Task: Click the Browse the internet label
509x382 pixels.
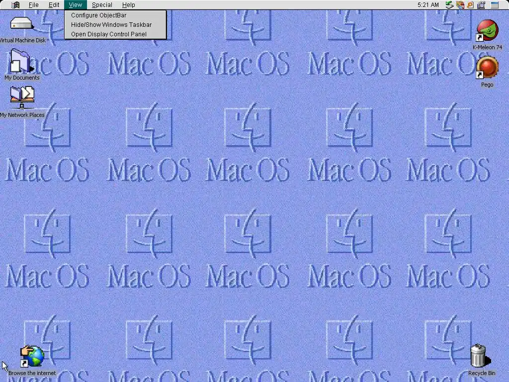Action: click(x=32, y=373)
